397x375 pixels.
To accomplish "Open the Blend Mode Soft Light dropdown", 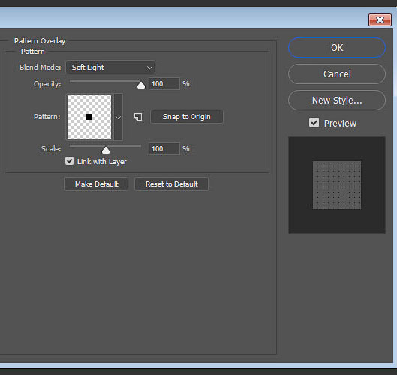I will [110, 67].
